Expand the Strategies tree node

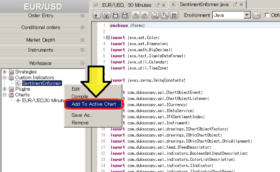point(4,72)
